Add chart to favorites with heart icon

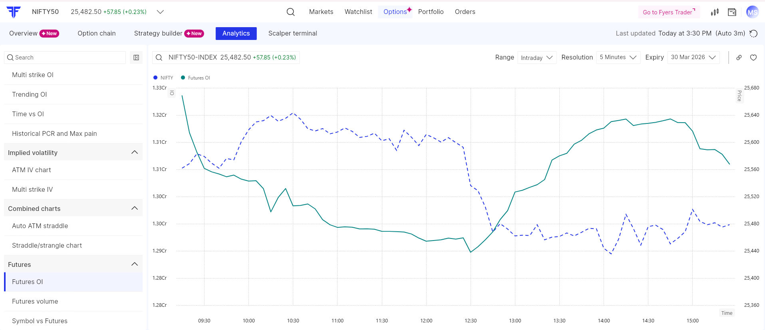click(x=753, y=58)
